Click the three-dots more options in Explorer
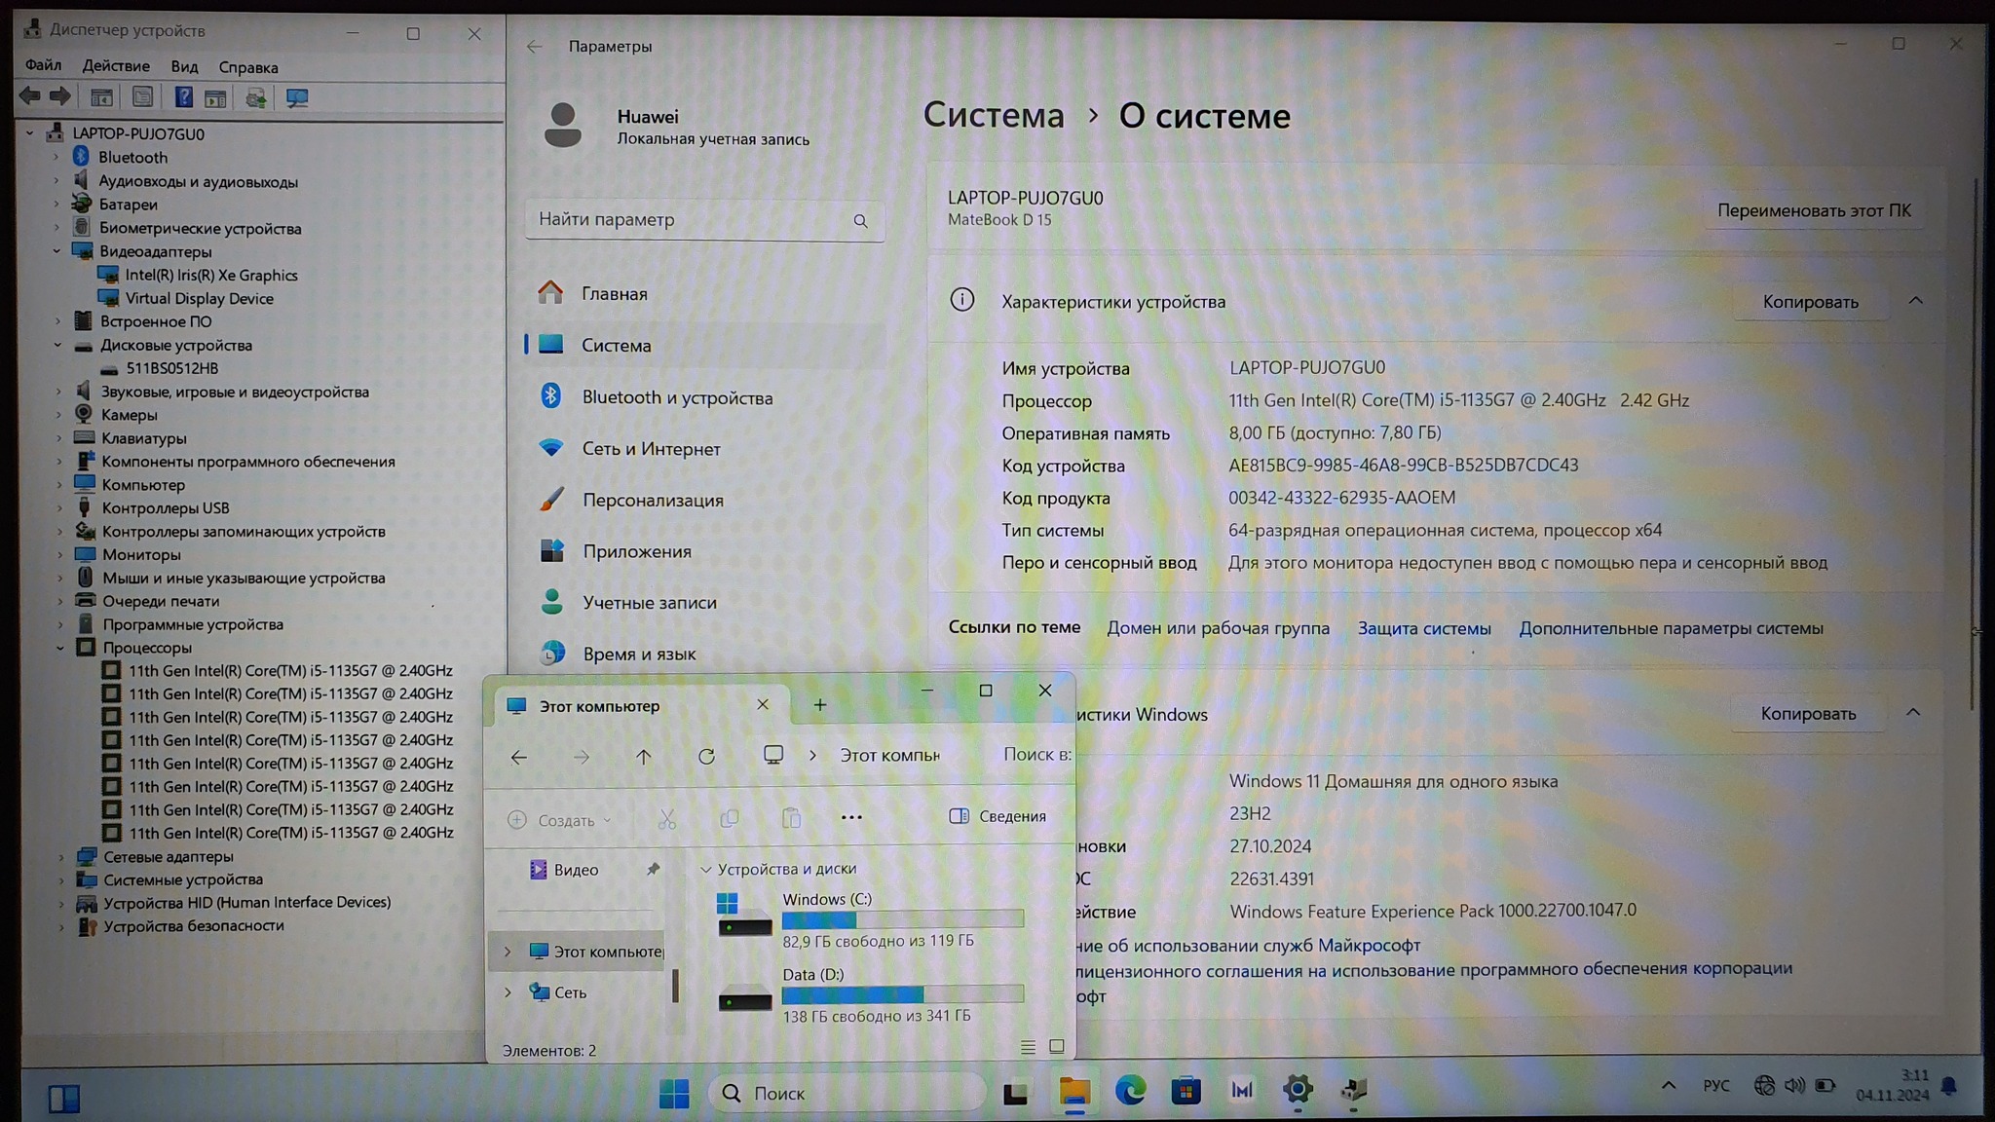Image resolution: width=1995 pixels, height=1122 pixels. click(851, 817)
